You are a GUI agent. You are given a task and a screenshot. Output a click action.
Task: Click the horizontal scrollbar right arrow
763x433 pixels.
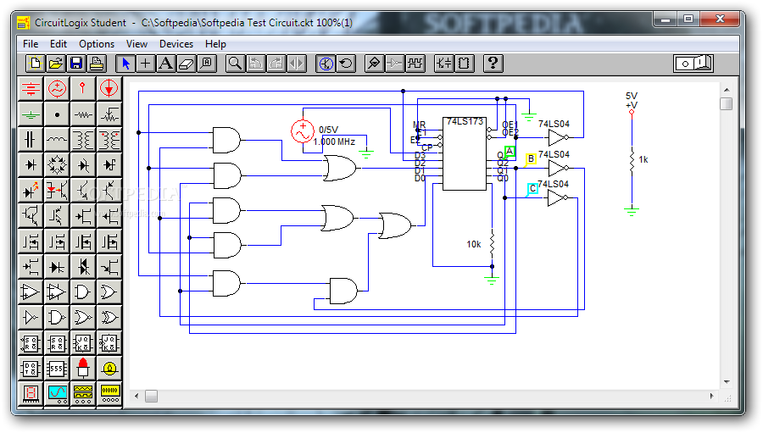[x=712, y=396]
